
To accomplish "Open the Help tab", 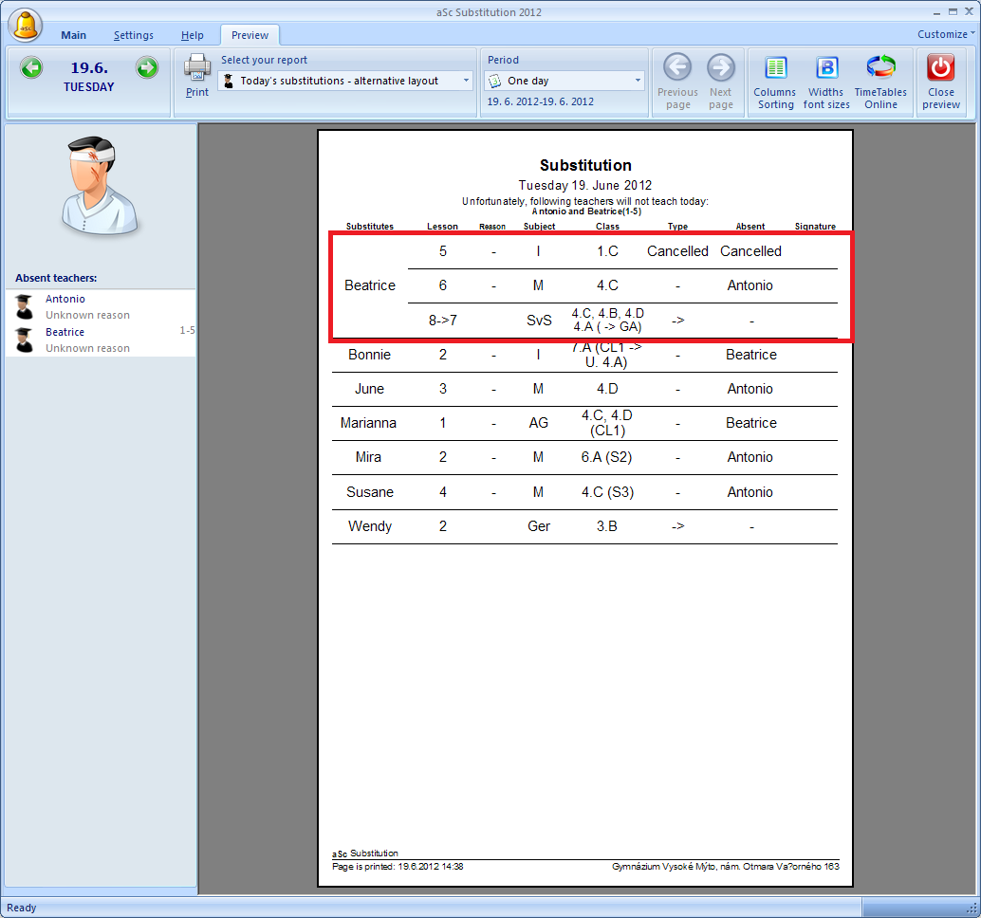I will (193, 35).
